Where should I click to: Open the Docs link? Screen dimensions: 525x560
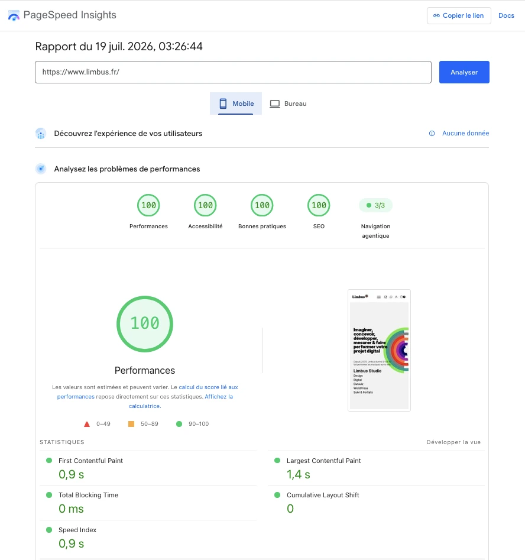click(506, 16)
